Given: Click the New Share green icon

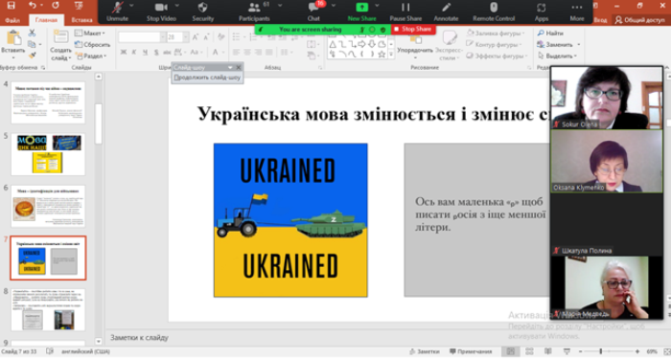Looking at the screenshot, I should click(361, 8).
